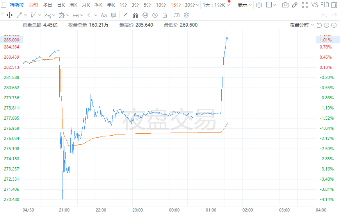Open the VS comparison feature
The image size is (340, 217).
click(315, 5)
